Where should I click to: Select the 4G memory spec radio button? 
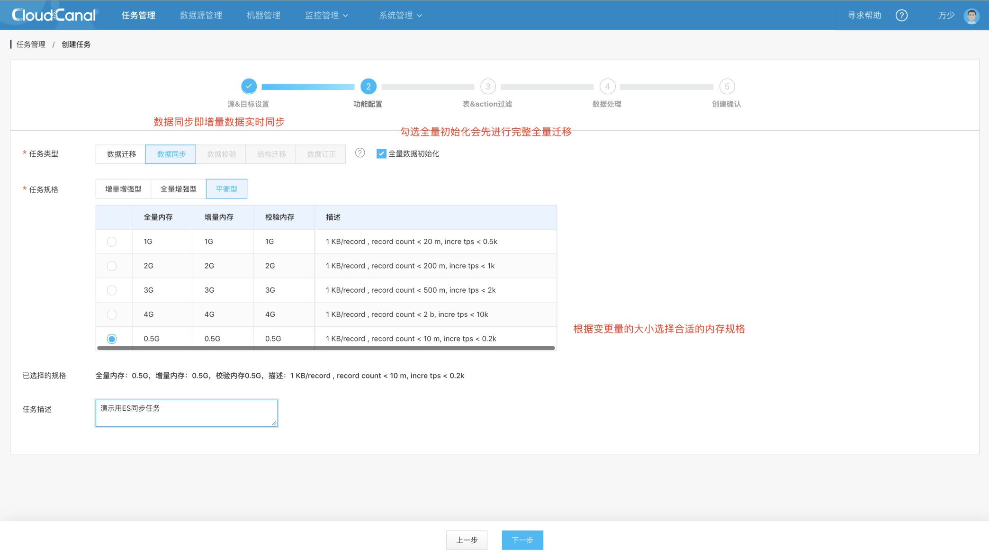[x=112, y=314]
